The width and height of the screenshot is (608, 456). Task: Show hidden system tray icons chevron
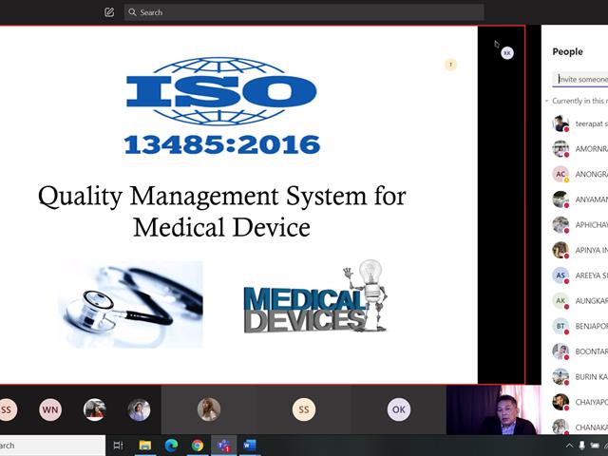coord(569,446)
